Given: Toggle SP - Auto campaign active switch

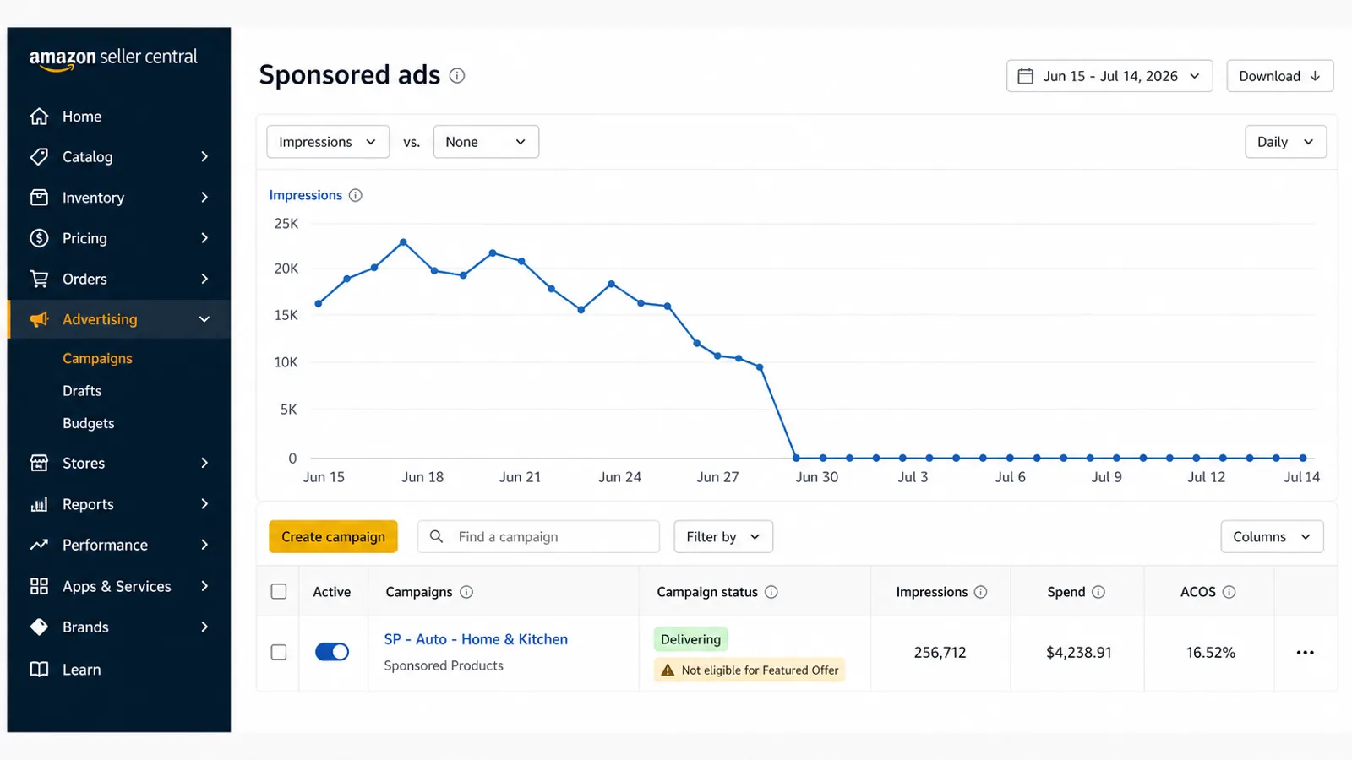Looking at the screenshot, I should coord(332,652).
